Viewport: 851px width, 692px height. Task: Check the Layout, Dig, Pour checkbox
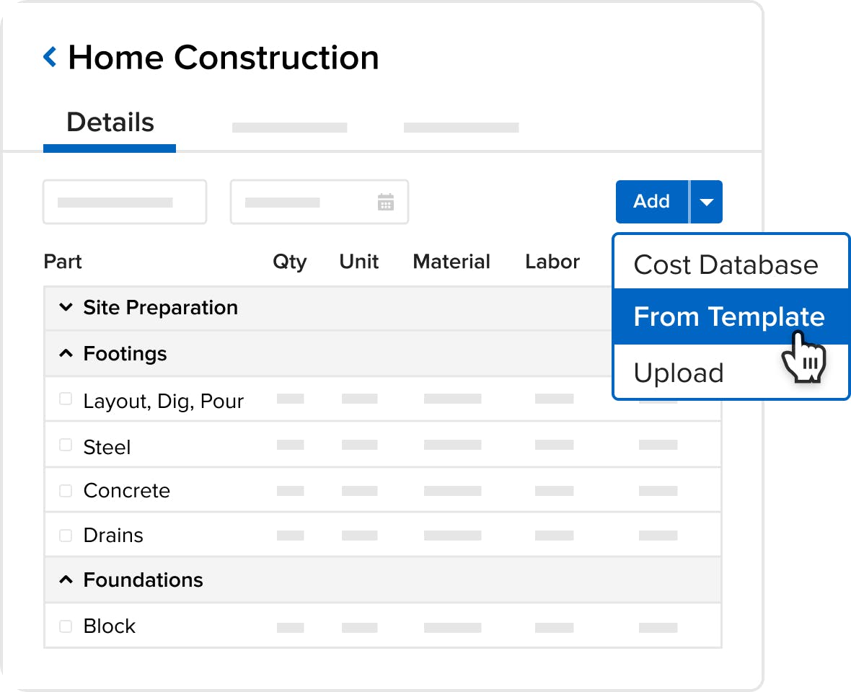pos(66,399)
